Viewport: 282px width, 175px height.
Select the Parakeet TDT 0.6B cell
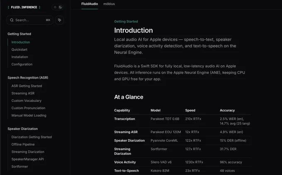pyautogui.click(x=165, y=119)
